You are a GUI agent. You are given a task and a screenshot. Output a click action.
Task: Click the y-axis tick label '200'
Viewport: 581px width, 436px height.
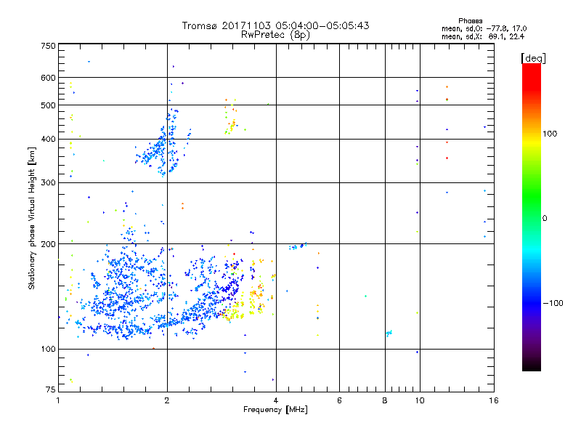coord(48,244)
